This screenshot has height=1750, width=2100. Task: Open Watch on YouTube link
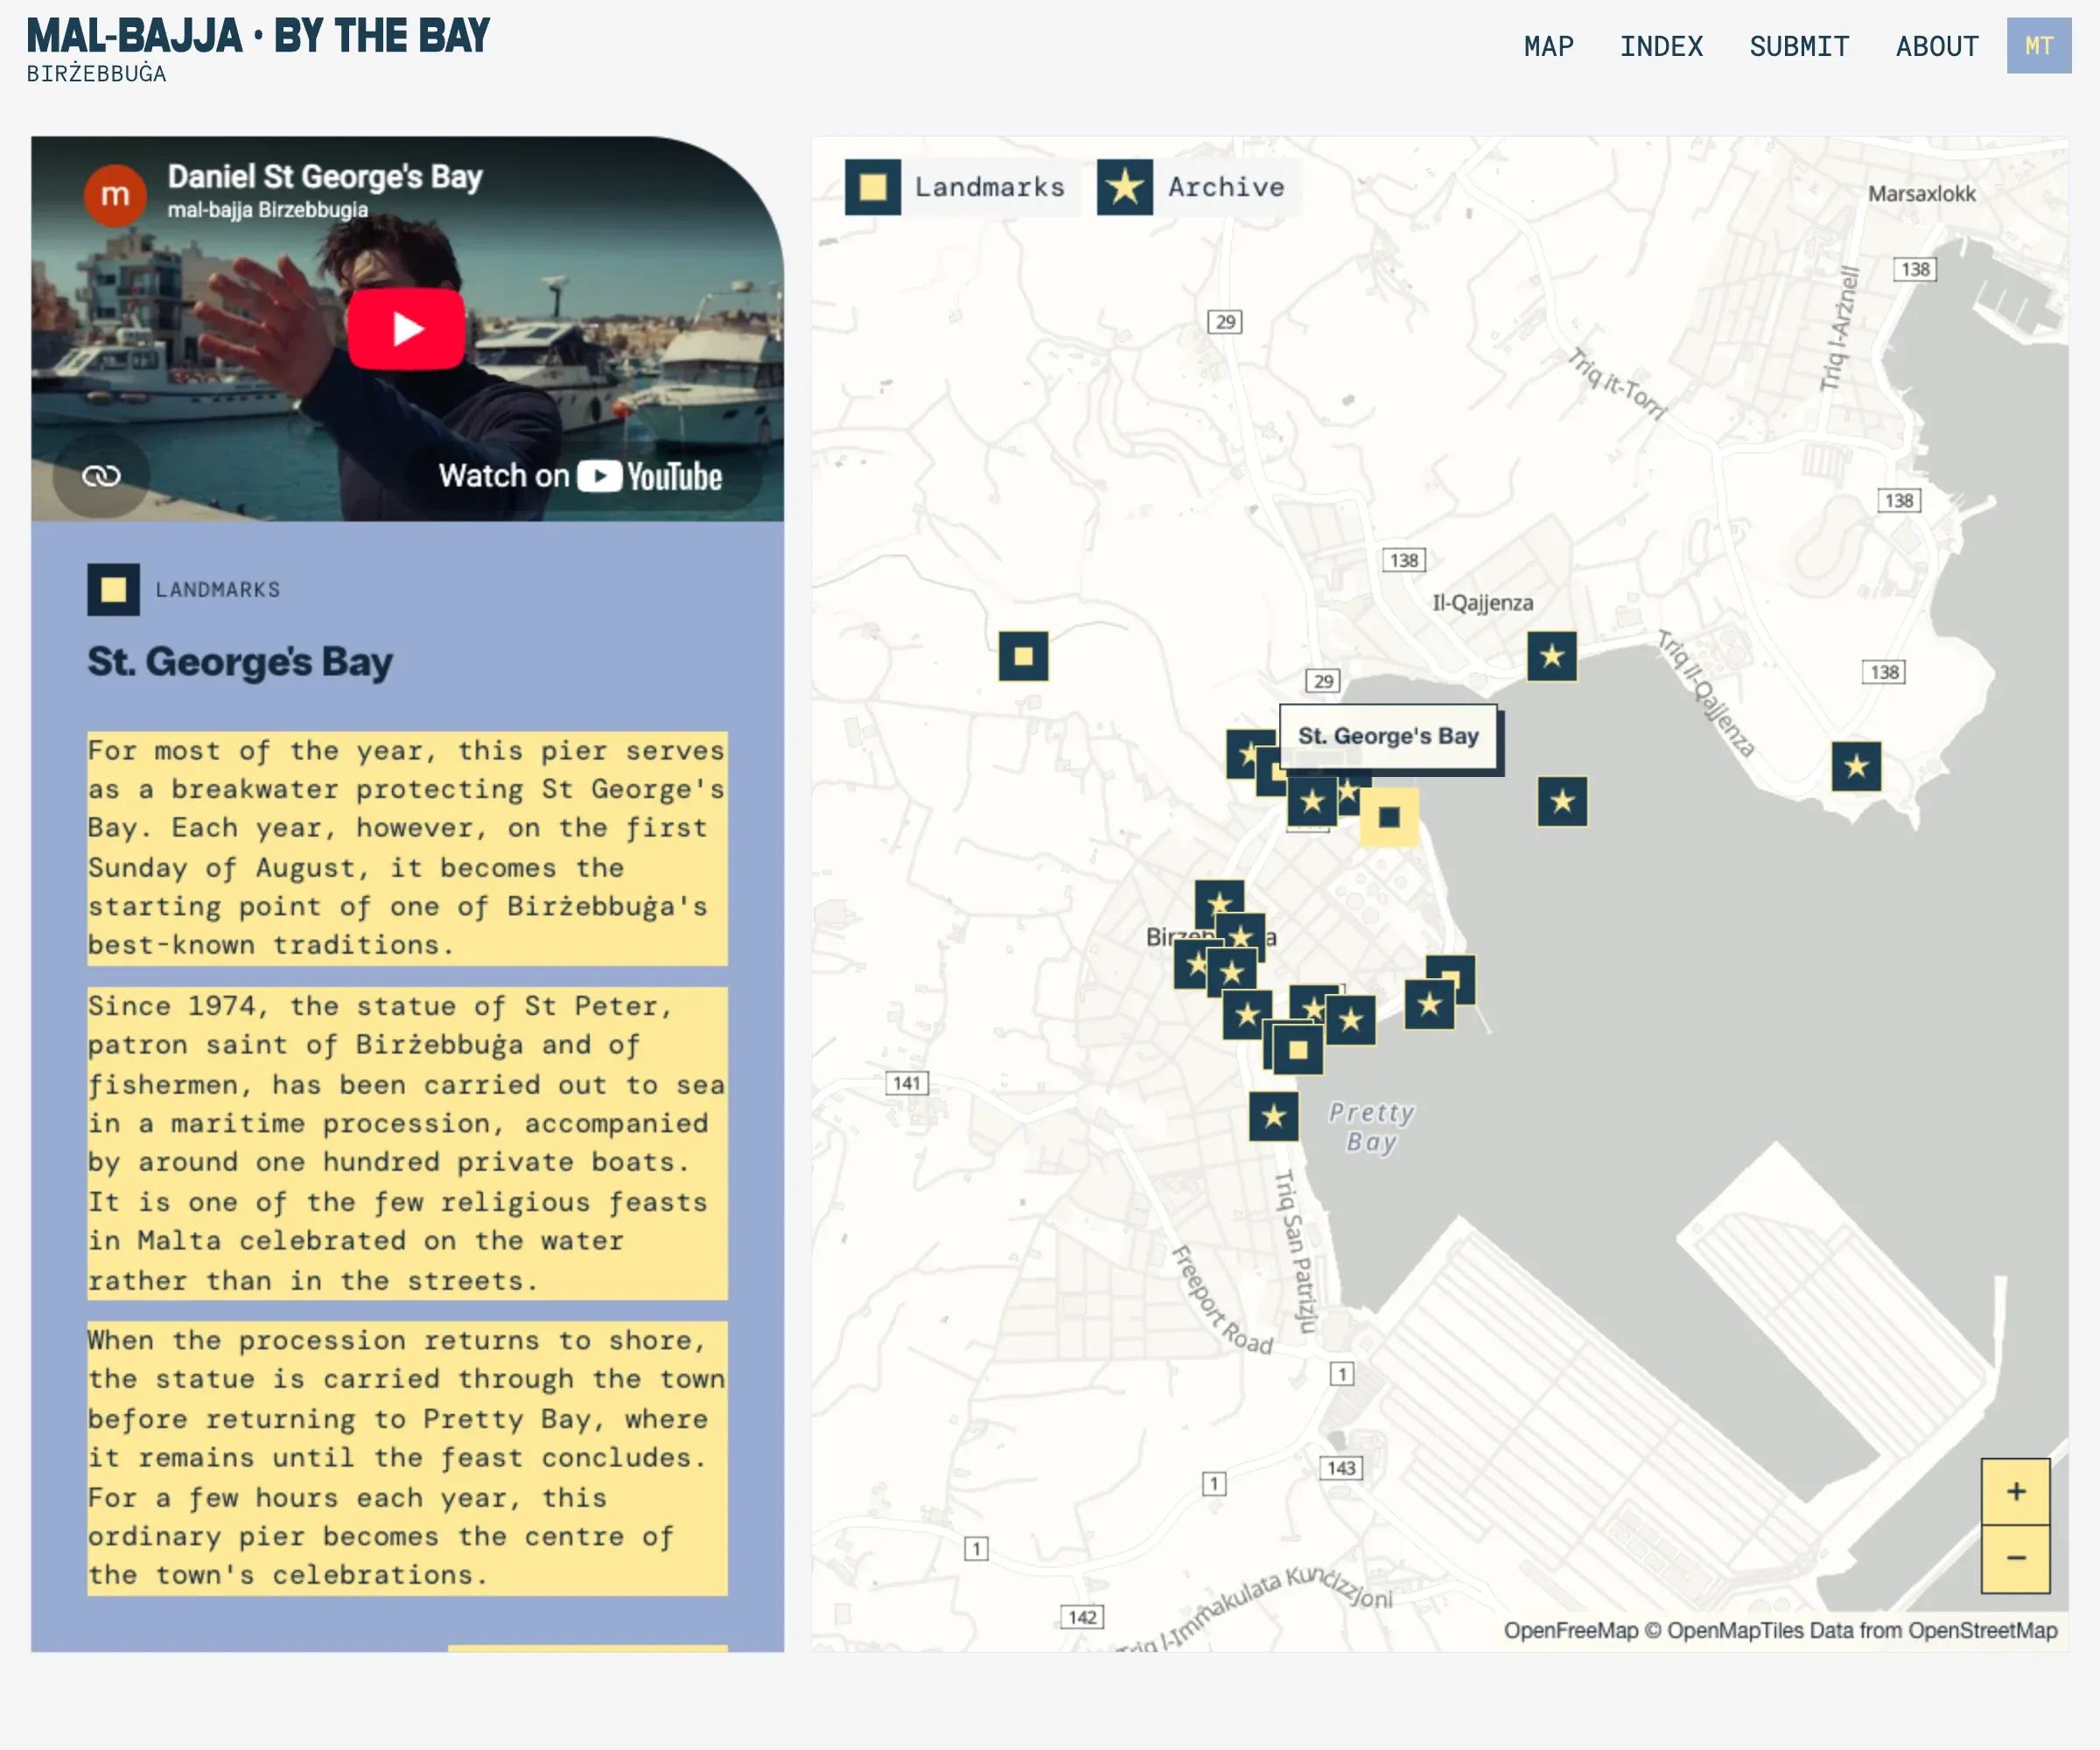[580, 476]
